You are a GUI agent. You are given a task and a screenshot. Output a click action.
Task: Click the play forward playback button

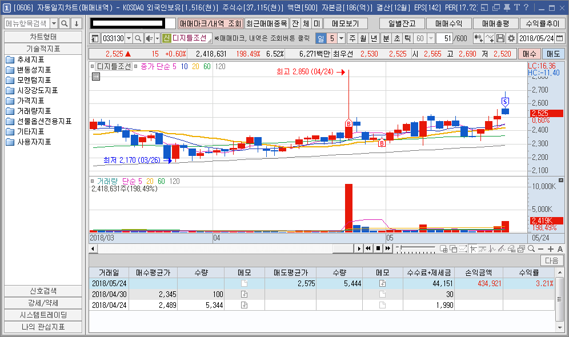359,248
